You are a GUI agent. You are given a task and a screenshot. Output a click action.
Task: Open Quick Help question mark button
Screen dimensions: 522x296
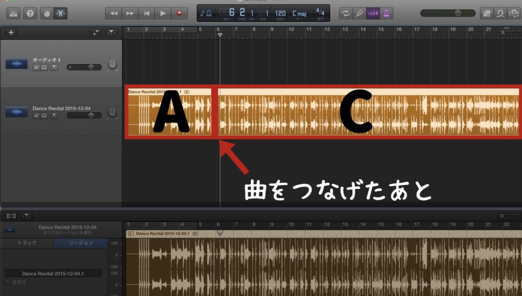pyautogui.click(x=30, y=13)
